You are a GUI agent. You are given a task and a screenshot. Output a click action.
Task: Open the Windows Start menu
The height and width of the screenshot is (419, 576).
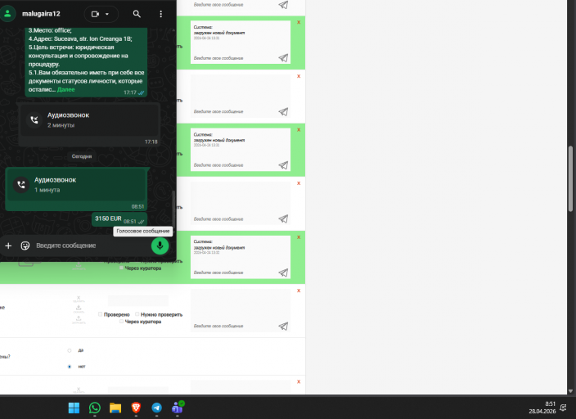(x=74, y=408)
